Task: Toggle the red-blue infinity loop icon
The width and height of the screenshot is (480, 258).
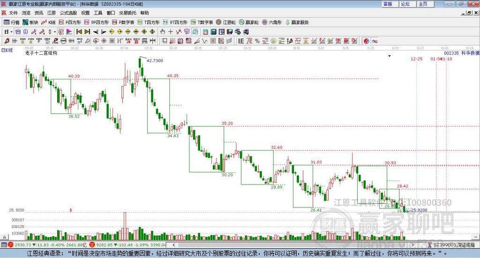Action: coord(375,41)
